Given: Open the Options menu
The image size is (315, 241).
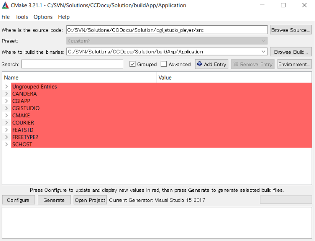Looking at the screenshot, I should tap(43, 17).
